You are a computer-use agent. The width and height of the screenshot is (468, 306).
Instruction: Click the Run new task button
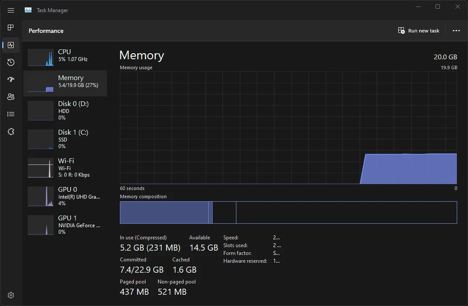point(419,31)
